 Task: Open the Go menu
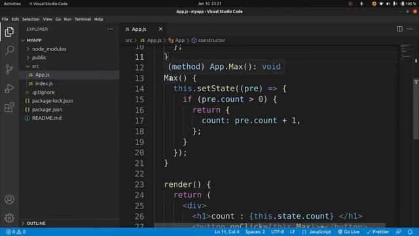pos(58,19)
